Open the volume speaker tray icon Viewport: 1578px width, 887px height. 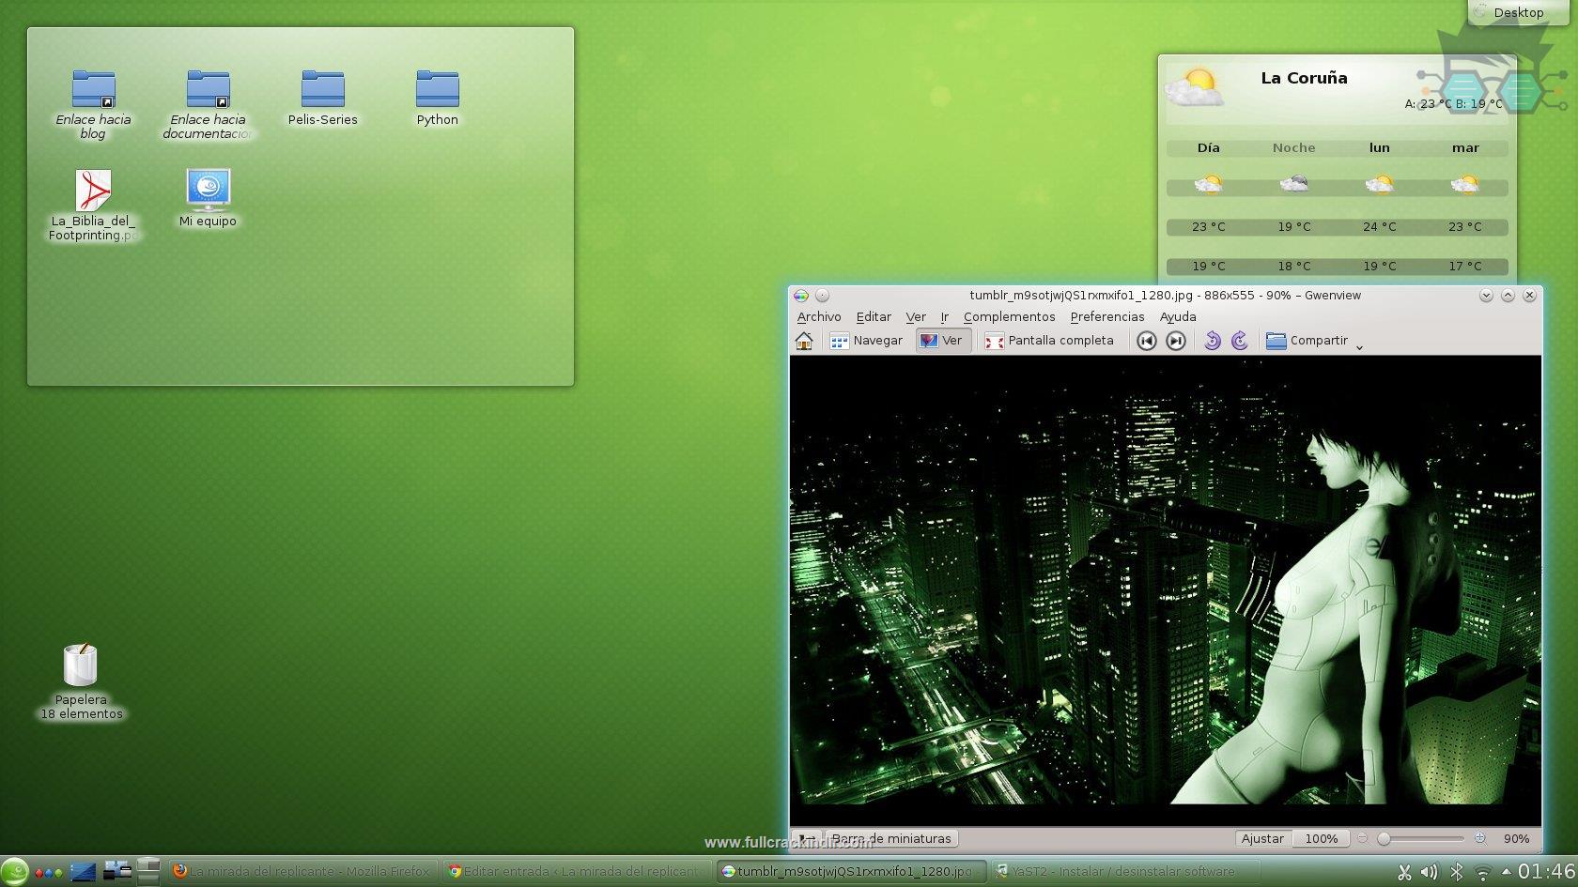pyautogui.click(x=1430, y=873)
